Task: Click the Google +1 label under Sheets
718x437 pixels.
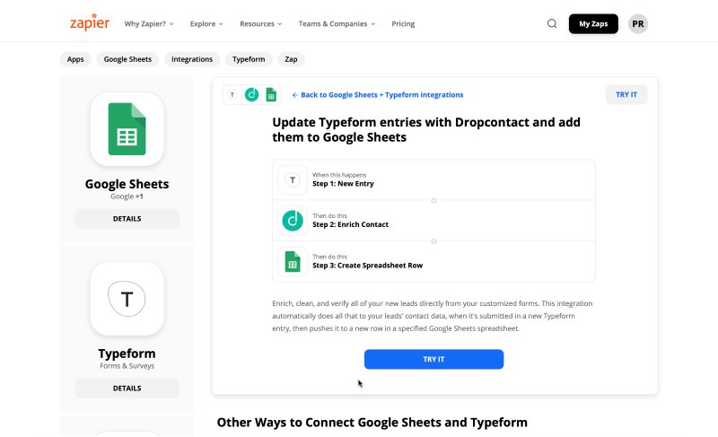Action: (x=127, y=197)
